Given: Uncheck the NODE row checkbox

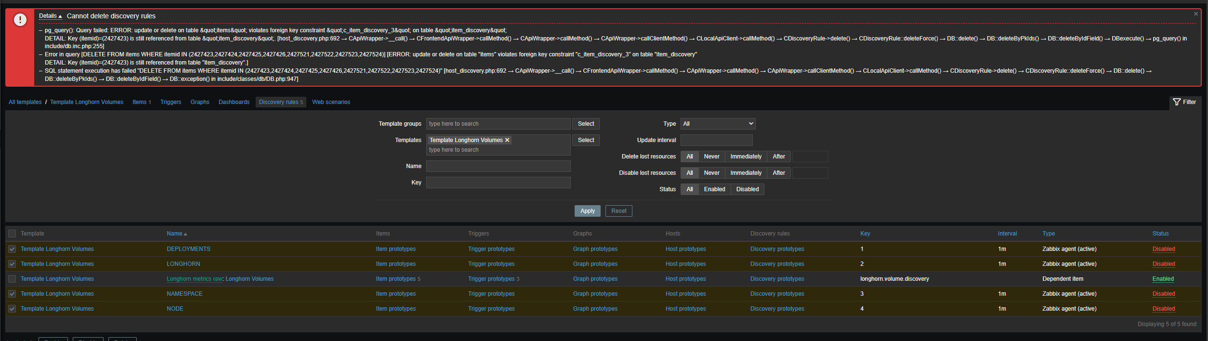Looking at the screenshot, I should pyautogui.click(x=12, y=309).
